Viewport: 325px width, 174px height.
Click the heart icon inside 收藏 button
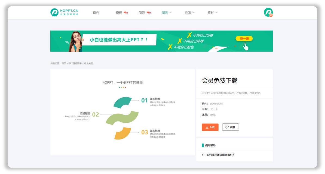(x=226, y=127)
